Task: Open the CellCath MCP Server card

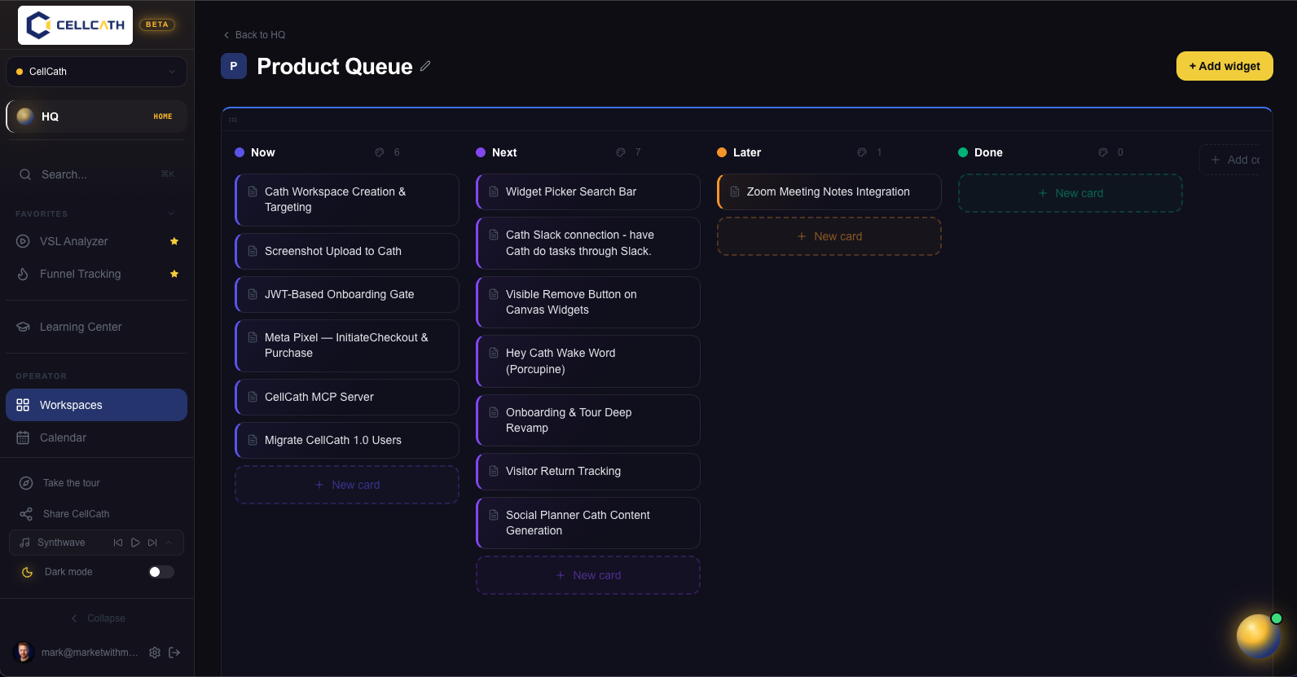Action: point(347,398)
